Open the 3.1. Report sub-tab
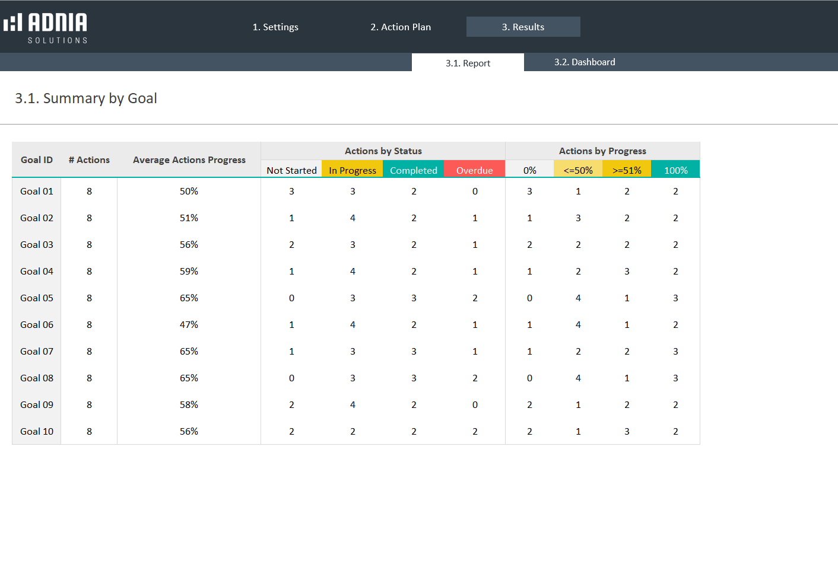838x574 pixels. pos(468,63)
